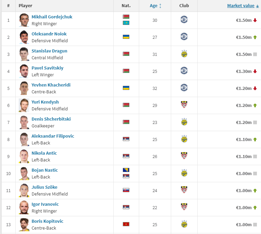Open Yevhen Khacheridi's player profile link

click(x=51, y=85)
